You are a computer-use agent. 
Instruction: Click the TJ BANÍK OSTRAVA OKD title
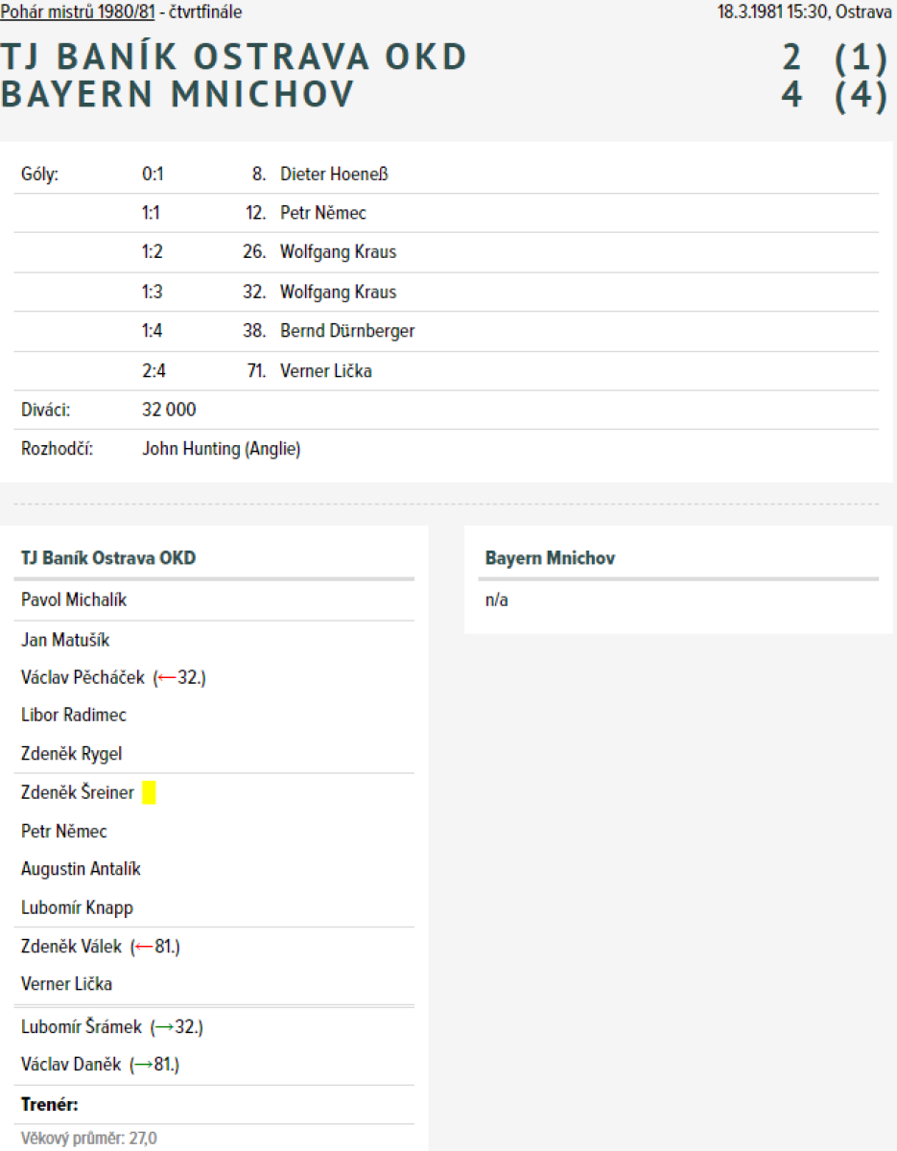click(x=234, y=58)
